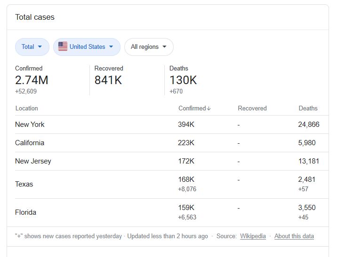Viewport: 338px width, 257px height.
Task: Select the Texas row
Action: pos(172,184)
